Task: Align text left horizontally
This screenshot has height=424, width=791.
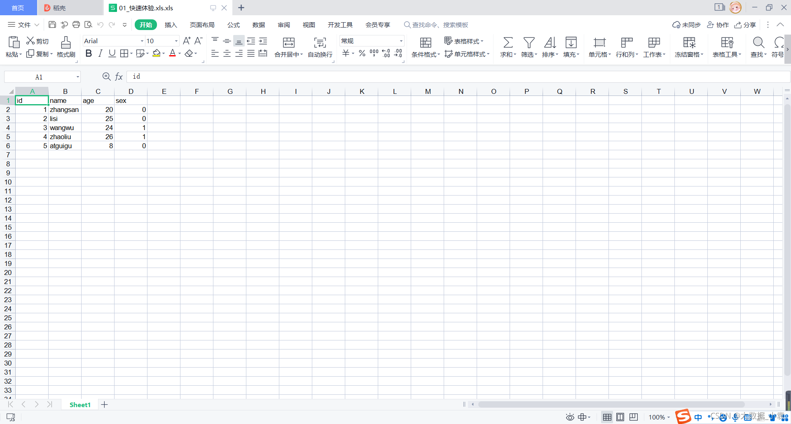Action: click(215, 54)
